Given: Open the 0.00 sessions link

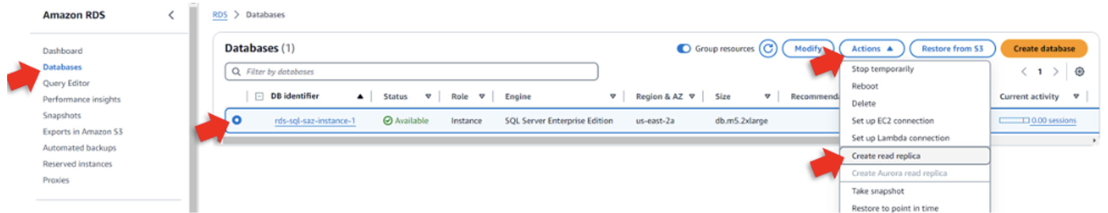Looking at the screenshot, I should pyautogui.click(x=1054, y=121).
